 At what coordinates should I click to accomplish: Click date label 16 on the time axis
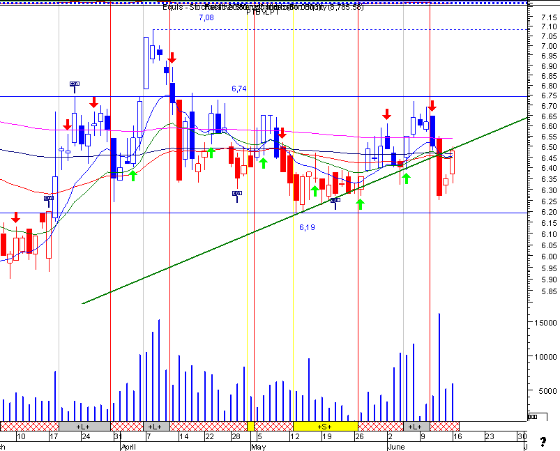457,436
